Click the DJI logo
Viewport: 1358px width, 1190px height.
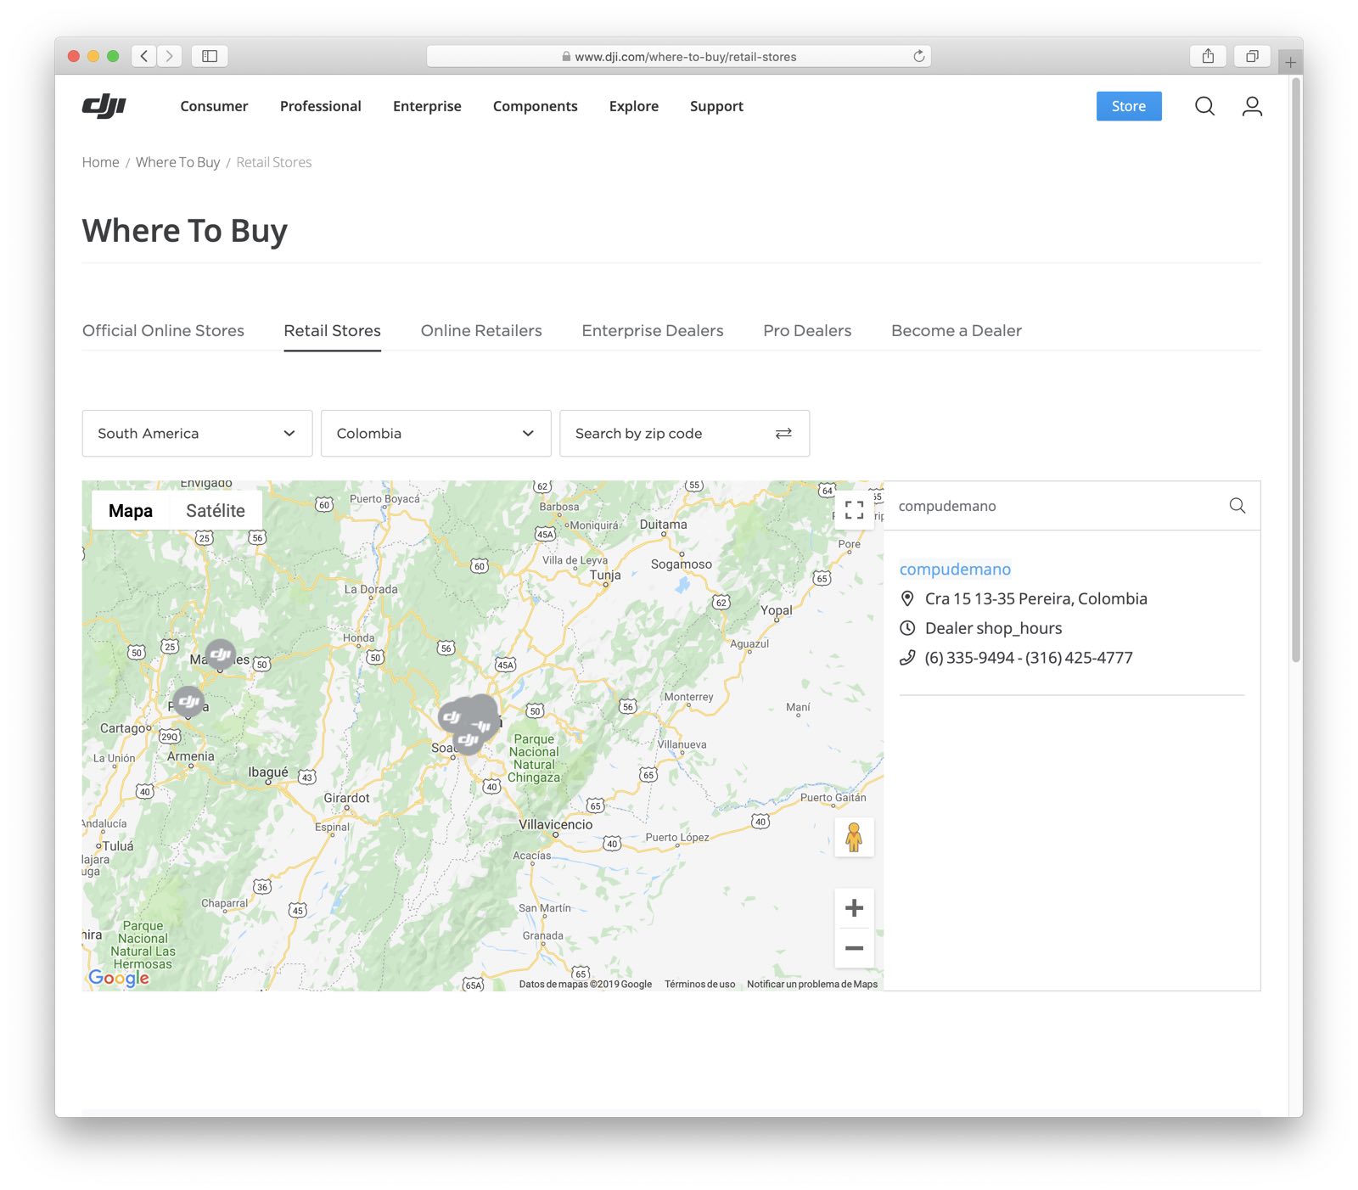click(x=104, y=106)
